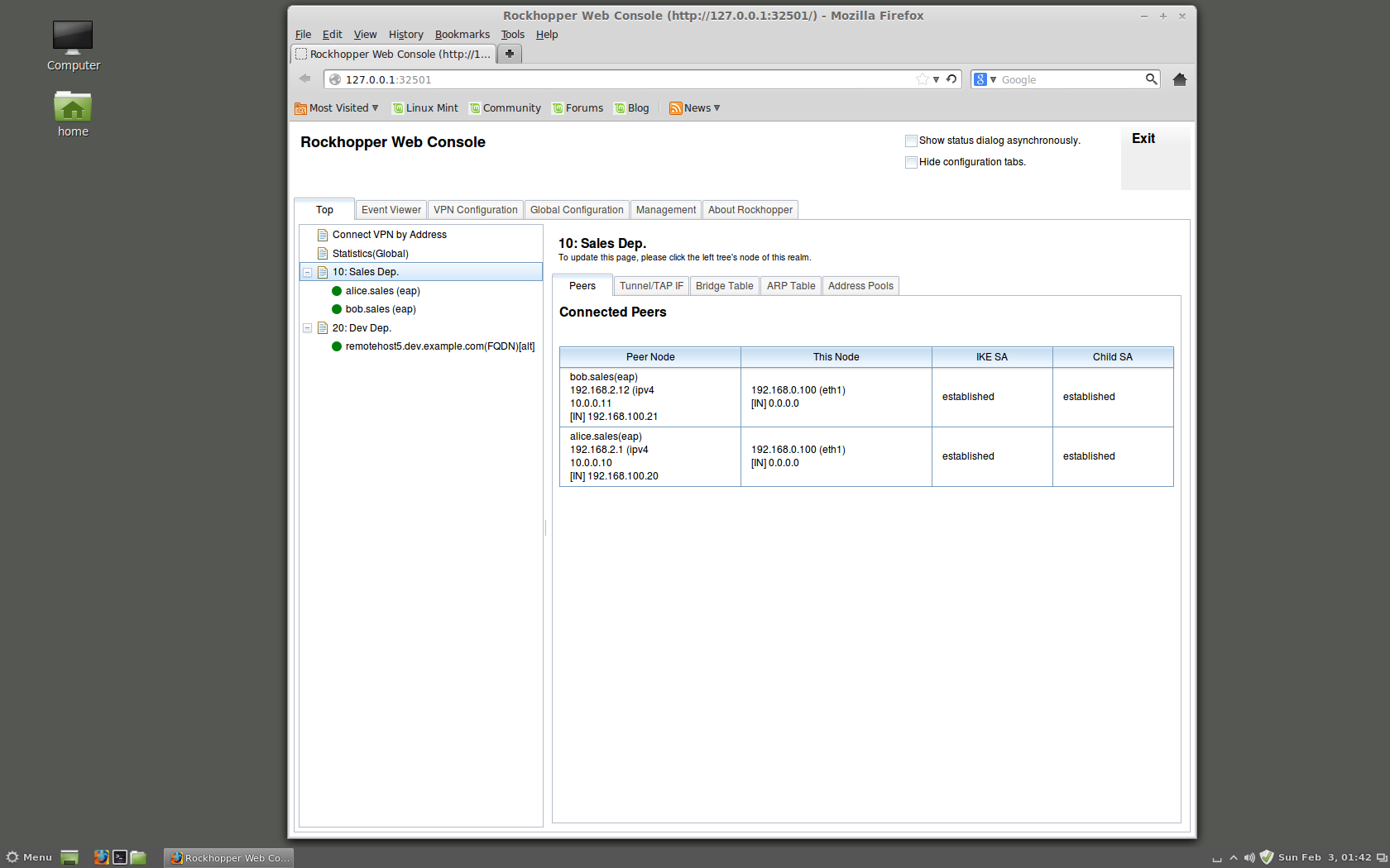The height and width of the screenshot is (868, 1390).
Task: Open the ARP Table tab
Action: [790, 286]
